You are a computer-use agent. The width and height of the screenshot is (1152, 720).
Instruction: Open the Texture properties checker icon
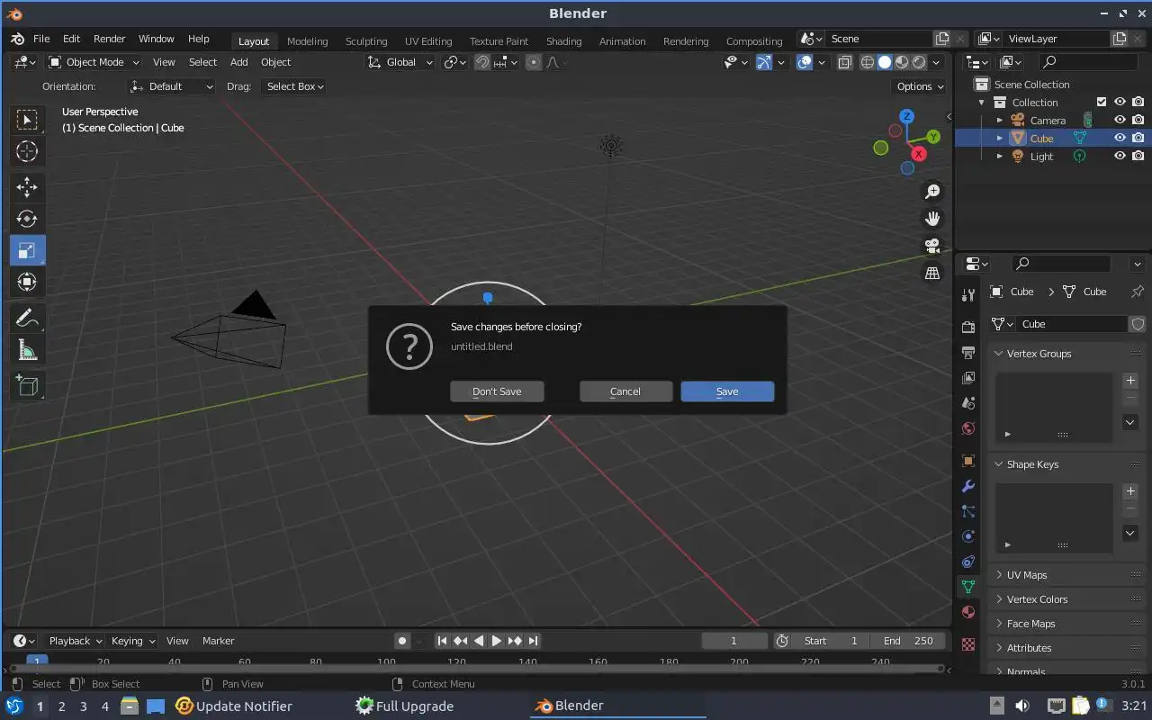[968, 644]
